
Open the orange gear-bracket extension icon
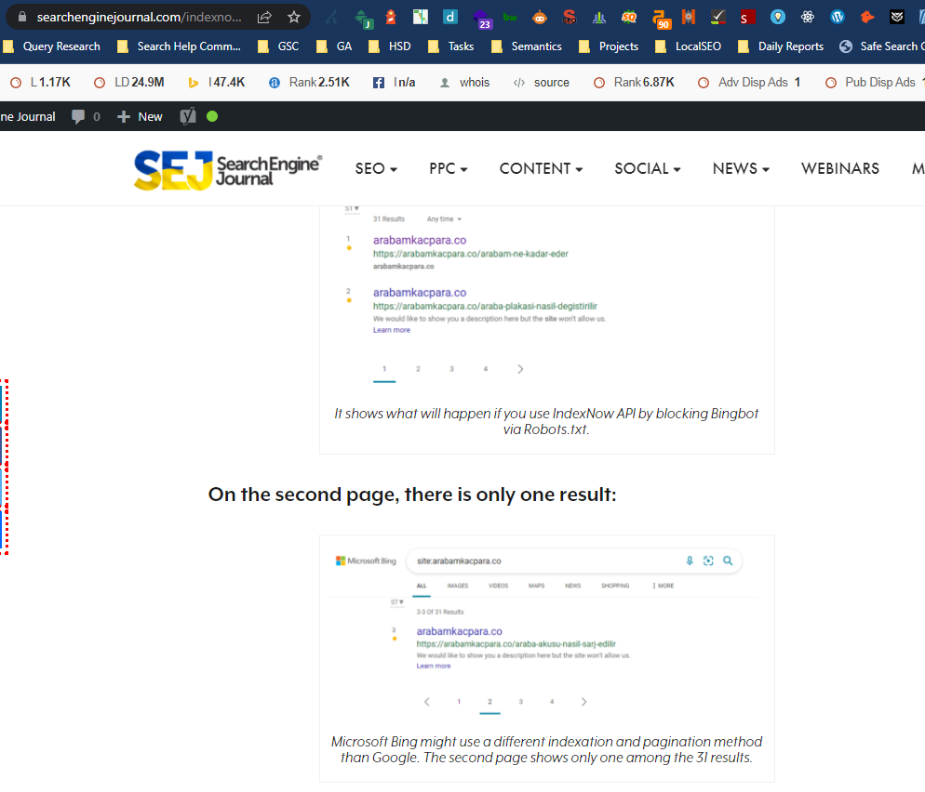(689, 17)
